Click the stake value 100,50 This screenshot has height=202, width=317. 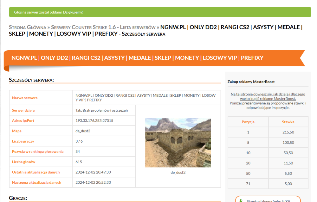click(x=288, y=143)
